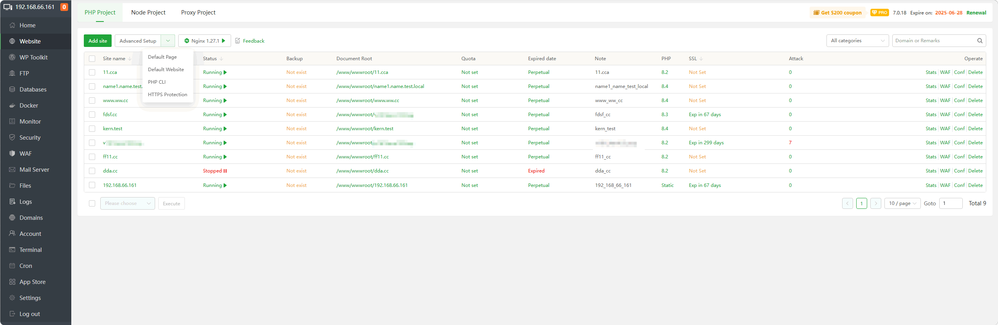Toggle the select-all checkbox in the table header
The width and height of the screenshot is (998, 325).
tap(92, 59)
